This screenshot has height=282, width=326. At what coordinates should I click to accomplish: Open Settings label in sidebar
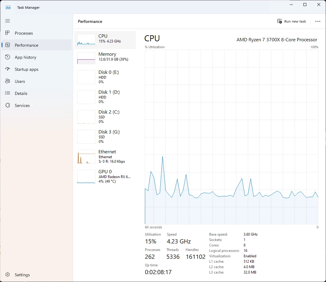(x=22, y=275)
